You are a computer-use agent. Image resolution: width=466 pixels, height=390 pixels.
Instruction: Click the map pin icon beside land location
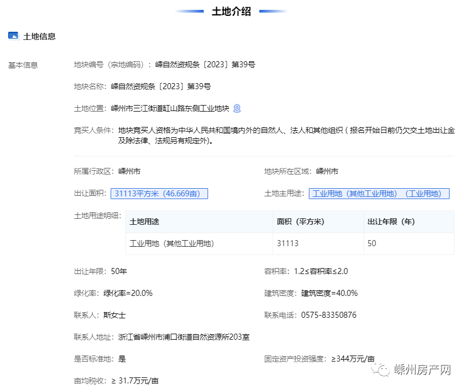tap(237, 108)
